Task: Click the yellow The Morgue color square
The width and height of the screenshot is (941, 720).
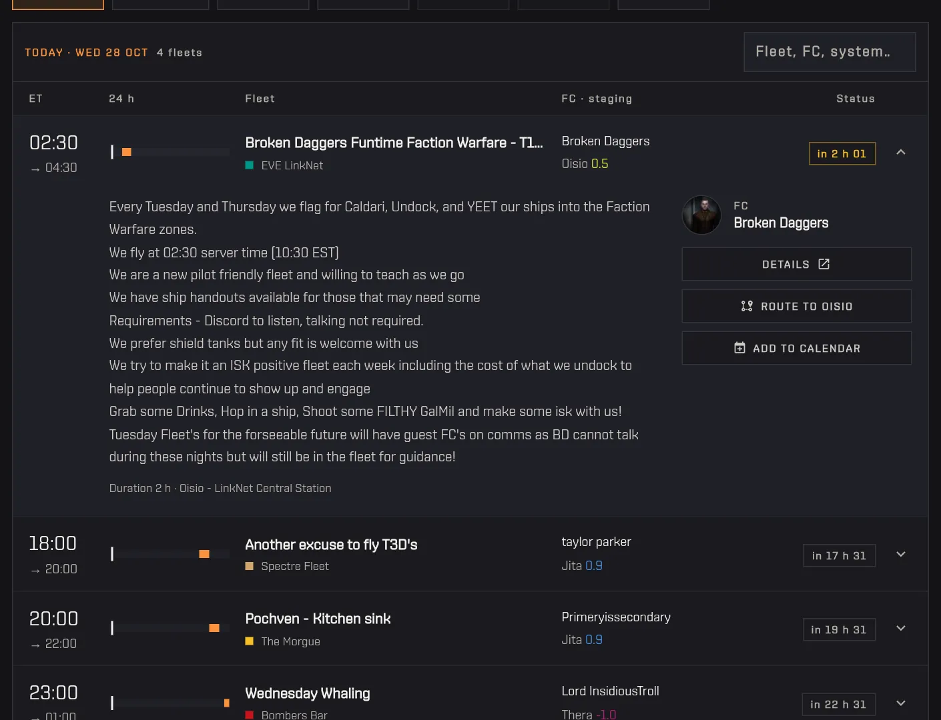Action: point(249,641)
